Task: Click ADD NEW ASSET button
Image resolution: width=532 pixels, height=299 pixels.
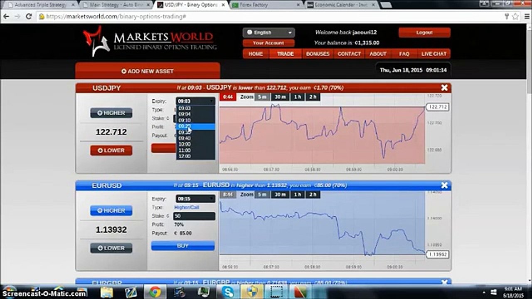Action: click(148, 71)
